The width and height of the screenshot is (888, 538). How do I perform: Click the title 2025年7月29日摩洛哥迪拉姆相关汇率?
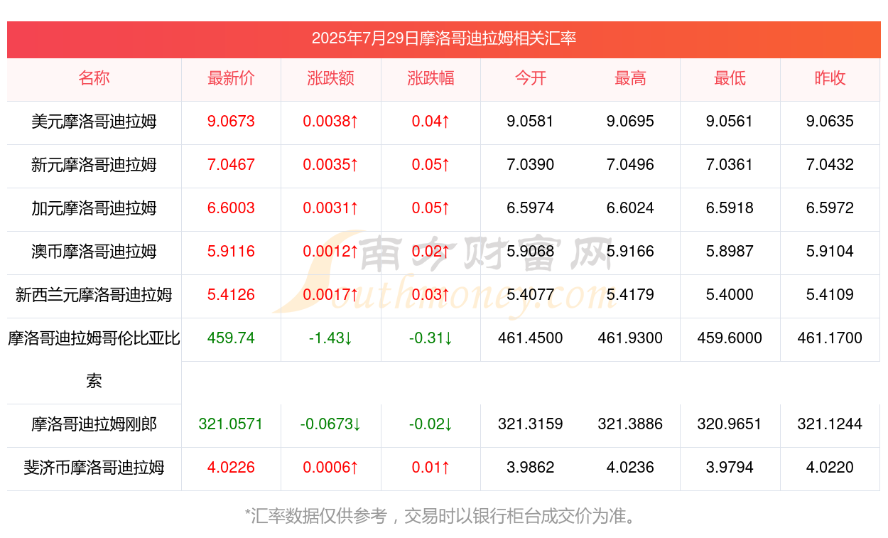pos(444,38)
